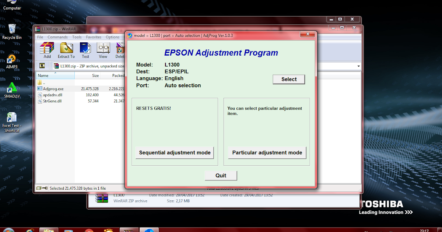Click the parent folder '..' icon
This screenshot has height=232, width=442.
point(40,82)
